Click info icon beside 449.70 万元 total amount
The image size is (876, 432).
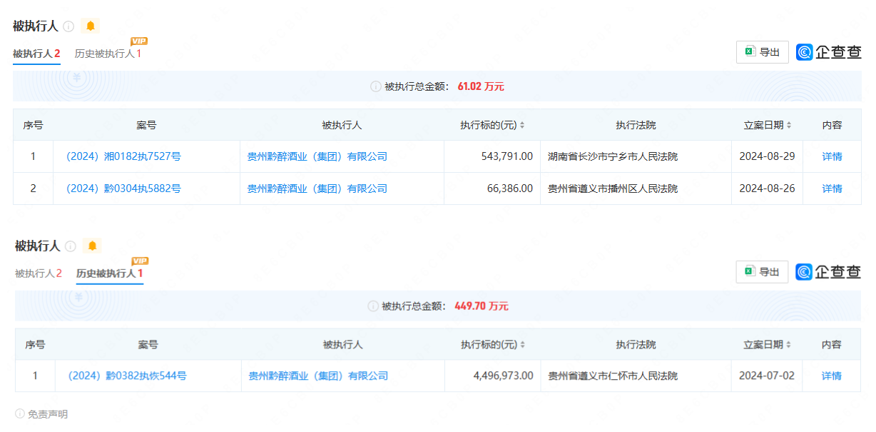pos(372,306)
